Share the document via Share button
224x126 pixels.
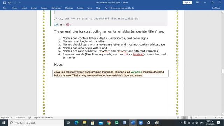[x=216, y=8]
